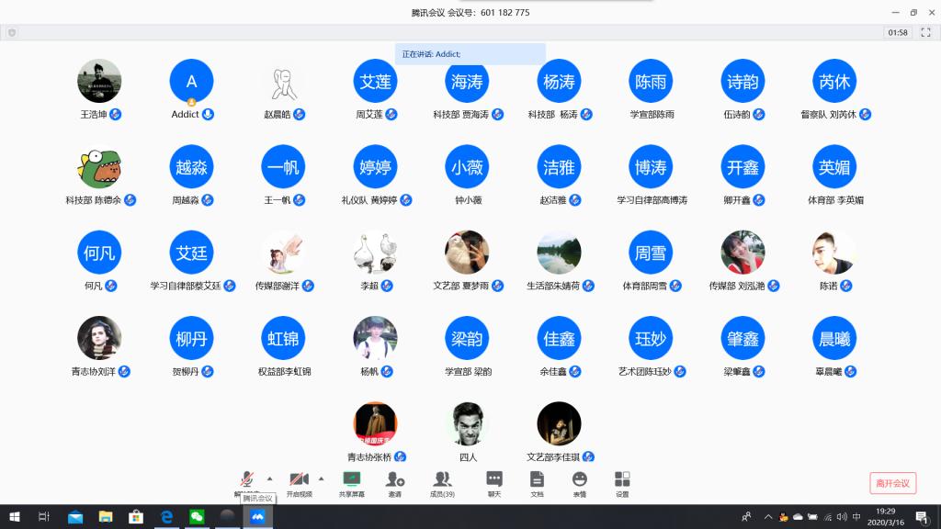This screenshot has height=529, width=941.
Task: Click the security shield icon at top left
Action: (12, 32)
